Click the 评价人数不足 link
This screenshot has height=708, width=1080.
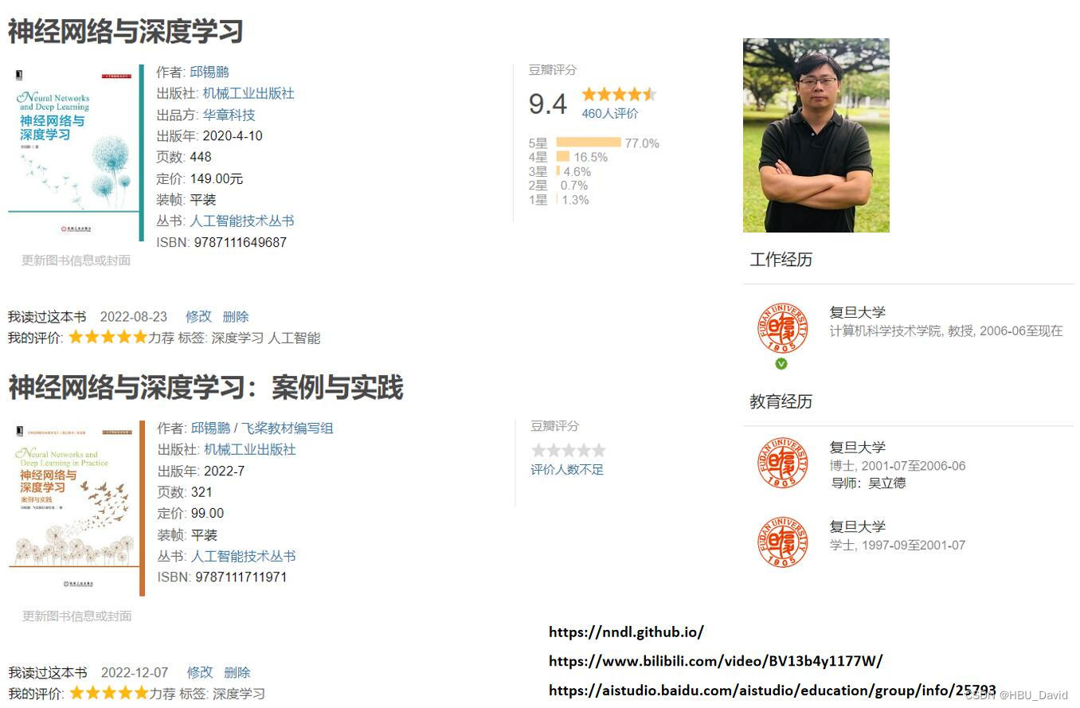(x=567, y=469)
